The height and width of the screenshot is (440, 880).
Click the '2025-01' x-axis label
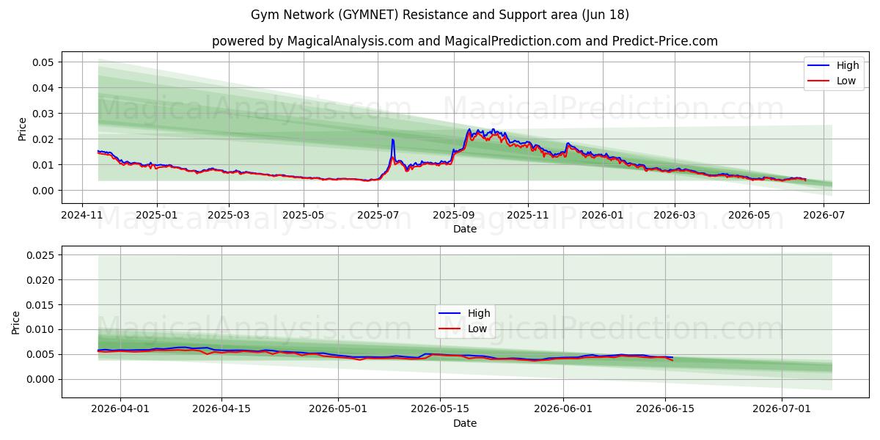157,216
